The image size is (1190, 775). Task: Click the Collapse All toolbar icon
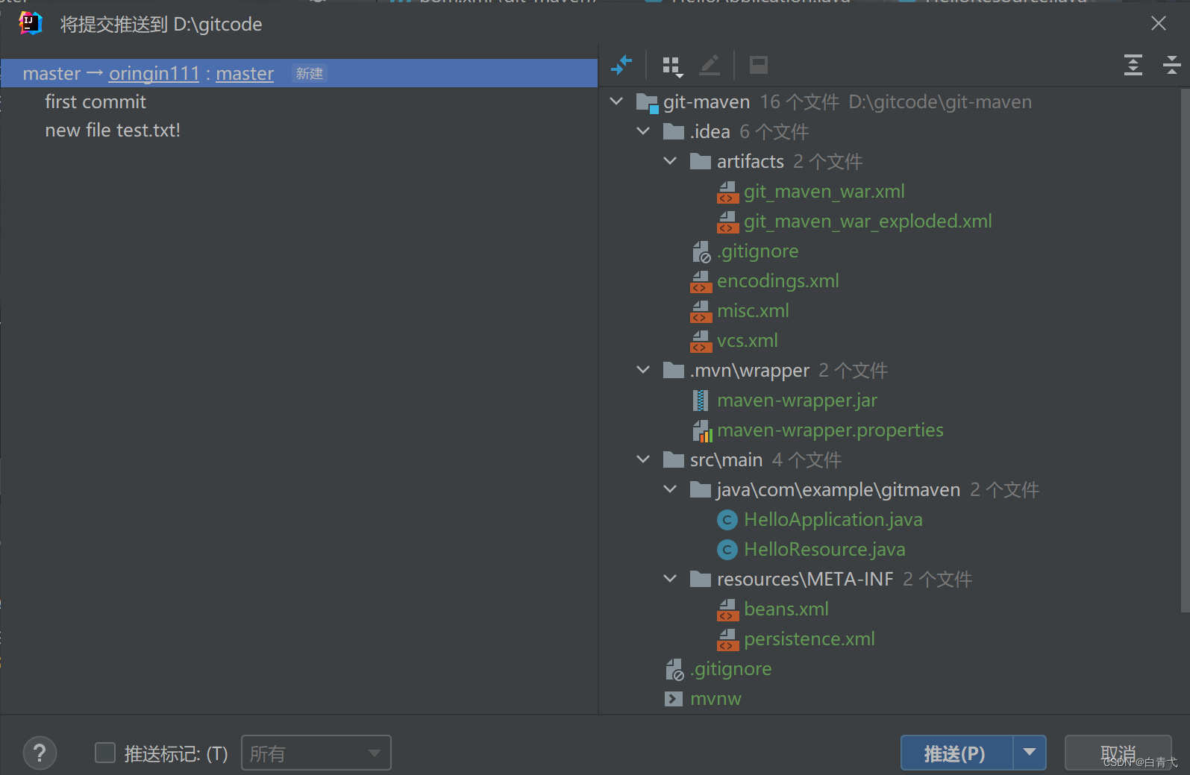(x=1172, y=66)
